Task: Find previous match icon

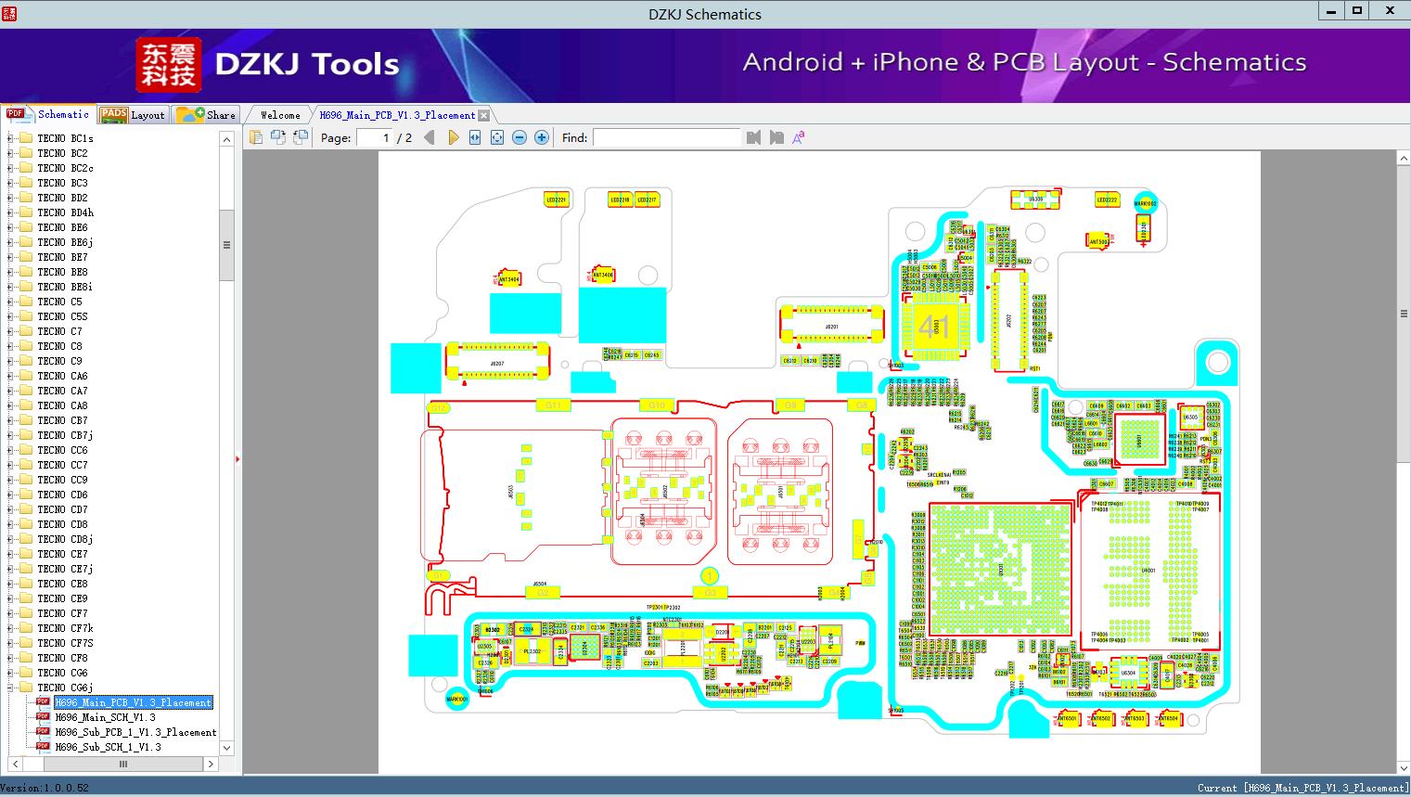Action: (x=753, y=137)
